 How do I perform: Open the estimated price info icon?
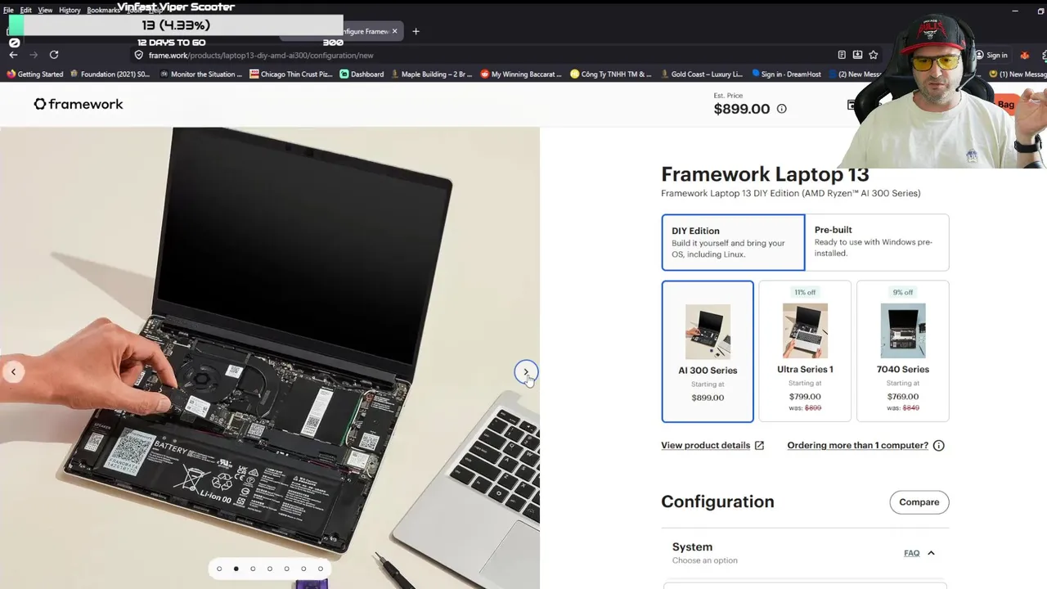(x=781, y=109)
